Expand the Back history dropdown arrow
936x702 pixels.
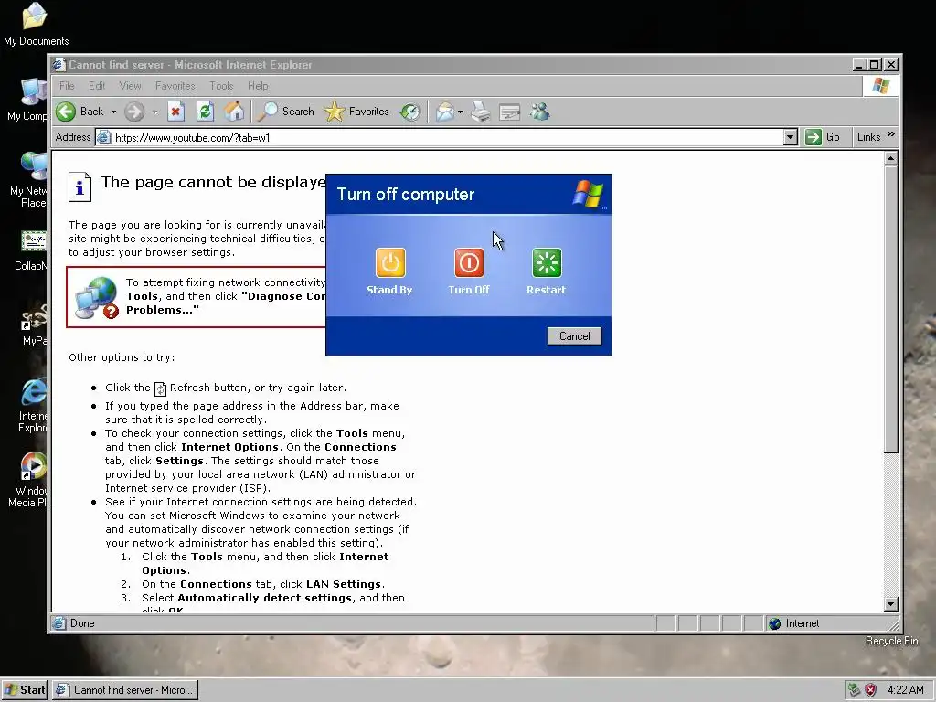pos(113,112)
